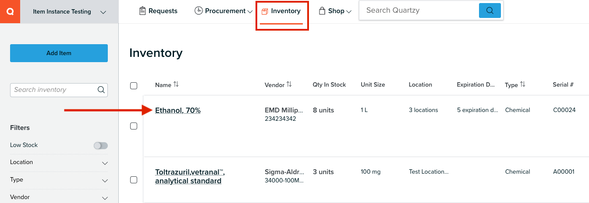This screenshot has height=203, width=589.
Task: Click the Test Location... cell
Action: 429,172
